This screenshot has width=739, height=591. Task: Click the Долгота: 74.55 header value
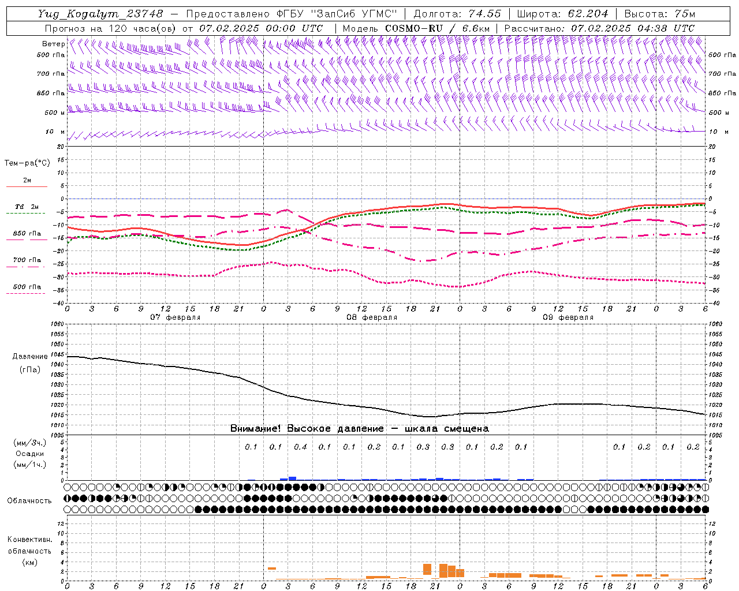coord(457,14)
